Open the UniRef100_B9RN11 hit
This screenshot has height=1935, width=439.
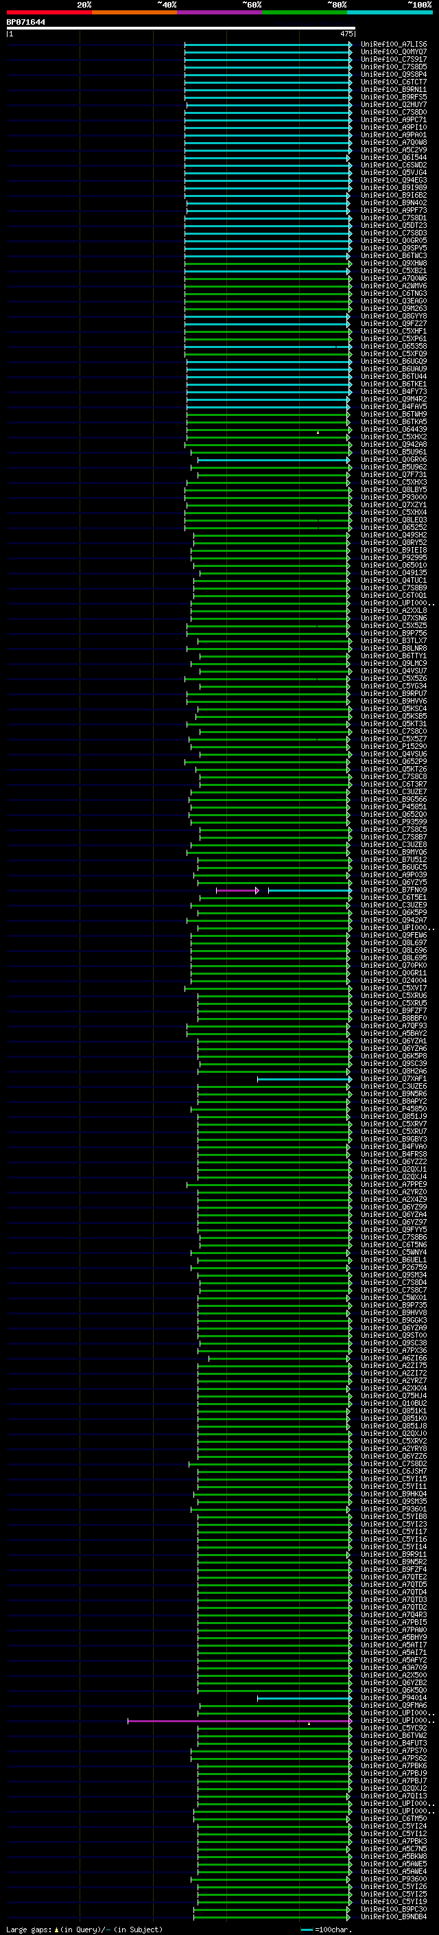(393, 89)
